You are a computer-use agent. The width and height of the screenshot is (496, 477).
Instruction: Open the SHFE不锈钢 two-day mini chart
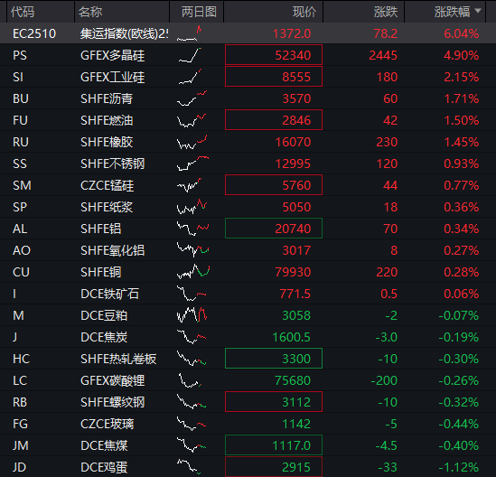[192, 164]
